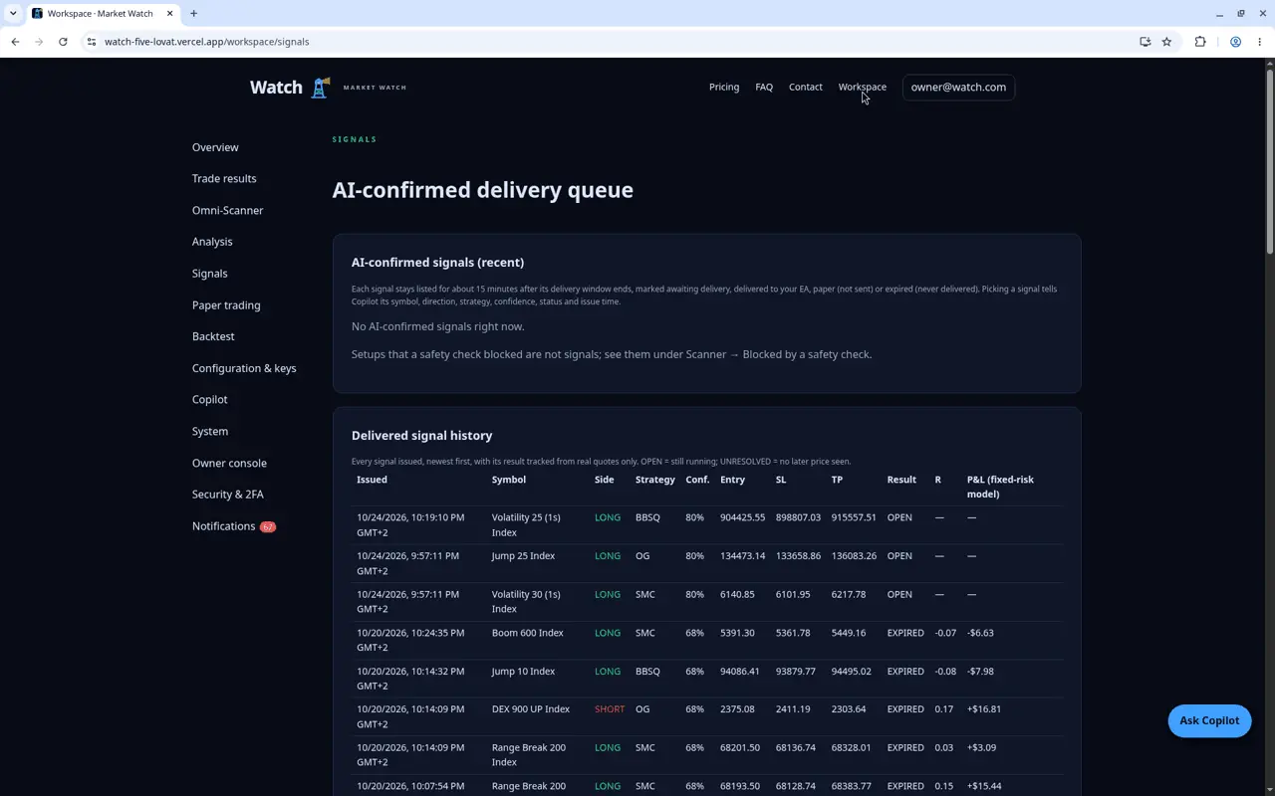Viewport: 1275px width, 796px height.
Task: Switch to Analysis in the sidebar
Action: coord(212,242)
